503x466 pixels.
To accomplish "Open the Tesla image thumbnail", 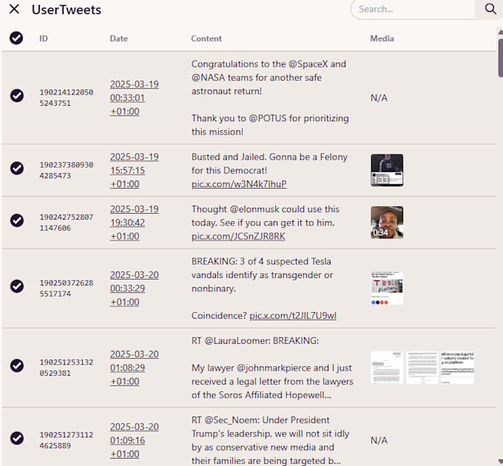I will [x=387, y=288].
